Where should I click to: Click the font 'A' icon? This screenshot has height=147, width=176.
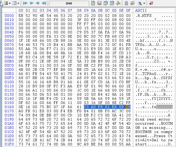[x=140, y=3]
